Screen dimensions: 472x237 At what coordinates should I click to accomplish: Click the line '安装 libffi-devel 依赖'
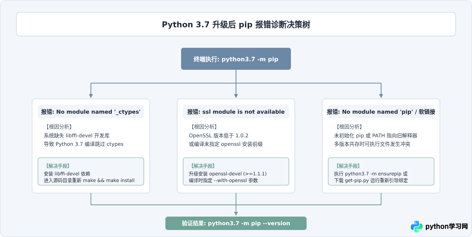pyautogui.click(x=67, y=174)
